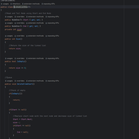Open exposing APIs lens above class declaration

[48, 4]
